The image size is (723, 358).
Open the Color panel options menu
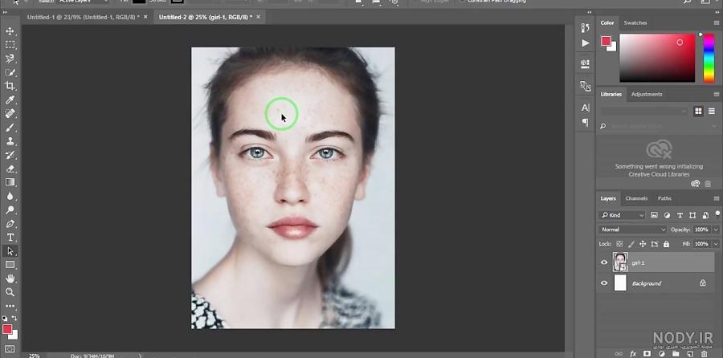pyautogui.click(x=716, y=23)
